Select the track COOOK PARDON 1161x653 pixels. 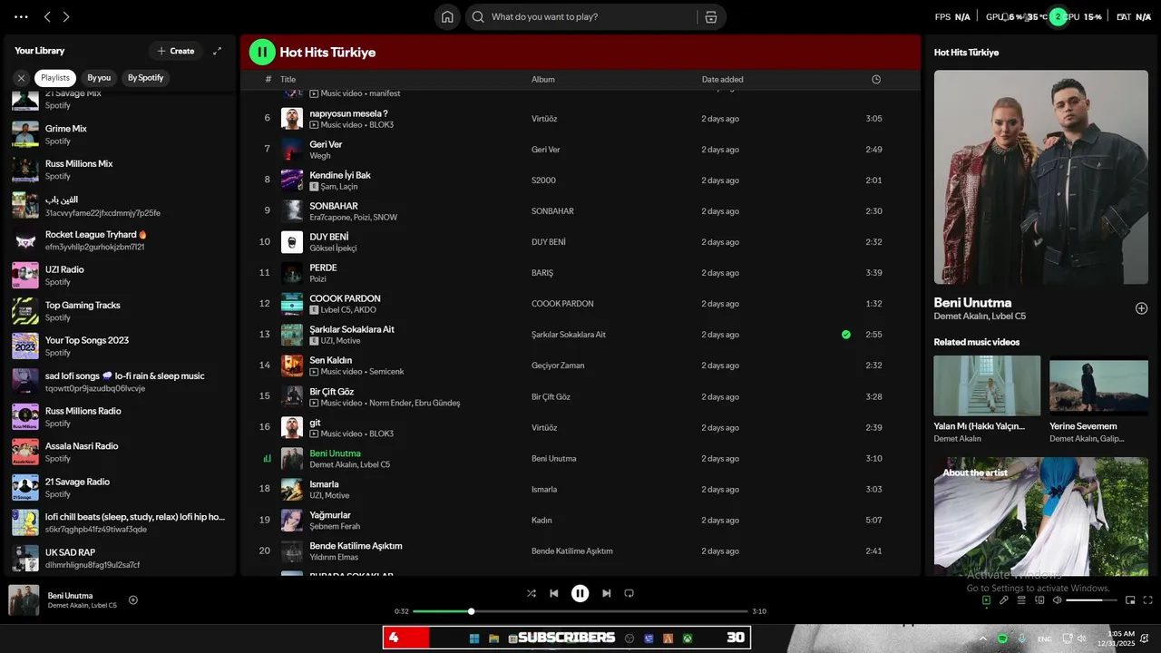click(345, 298)
